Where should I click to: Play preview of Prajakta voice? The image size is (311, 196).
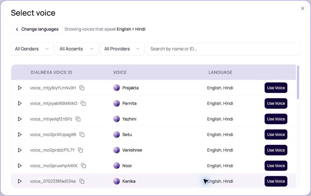pyautogui.click(x=20, y=88)
